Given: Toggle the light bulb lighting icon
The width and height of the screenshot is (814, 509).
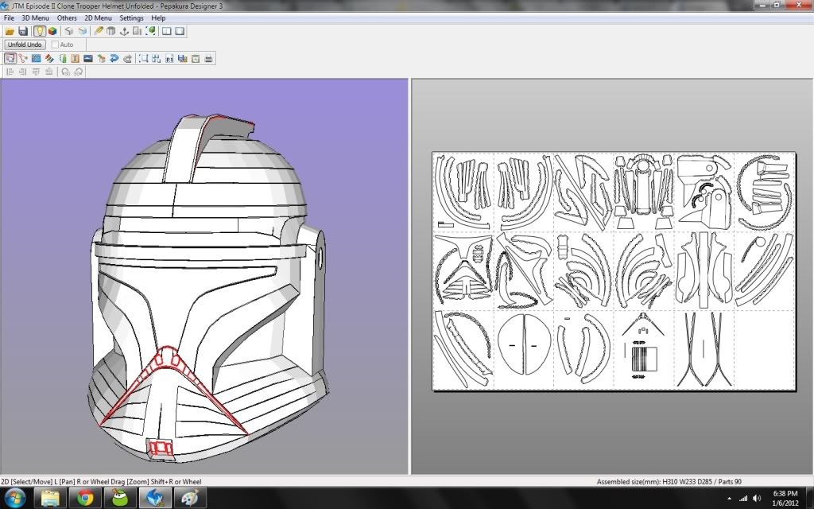Looking at the screenshot, I should click(39, 31).
